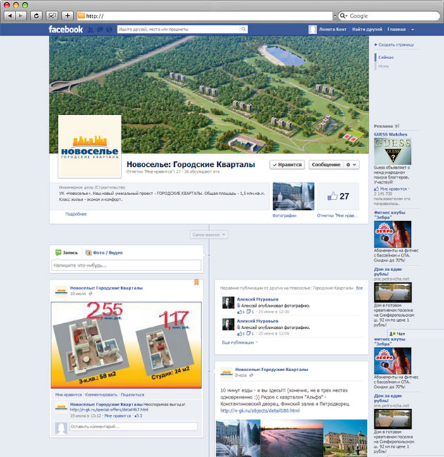Click the browser forward arrow button
Screen dimensions: 444x457
(20, 15)
